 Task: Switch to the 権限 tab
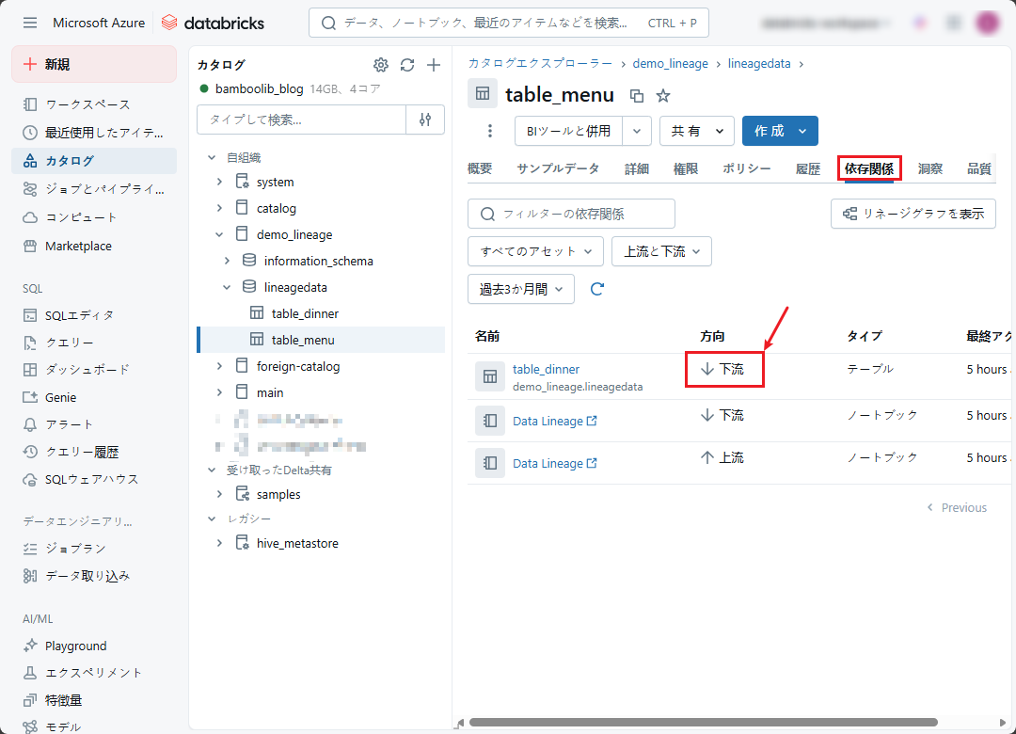tap(686, 168)
